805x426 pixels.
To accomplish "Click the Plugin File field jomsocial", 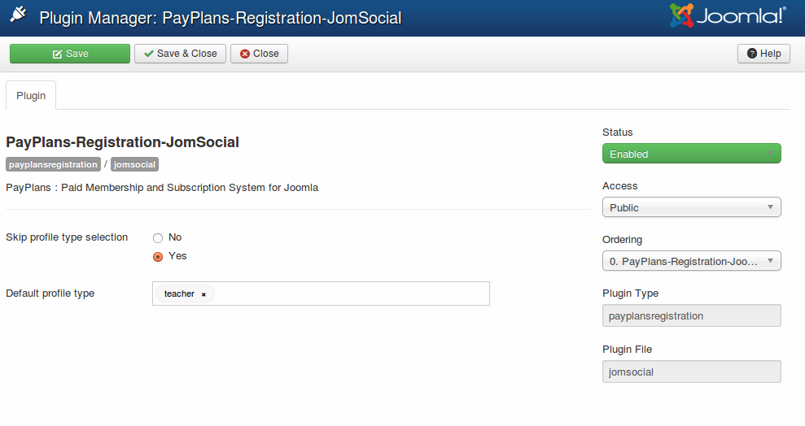I will click(692, 372).
